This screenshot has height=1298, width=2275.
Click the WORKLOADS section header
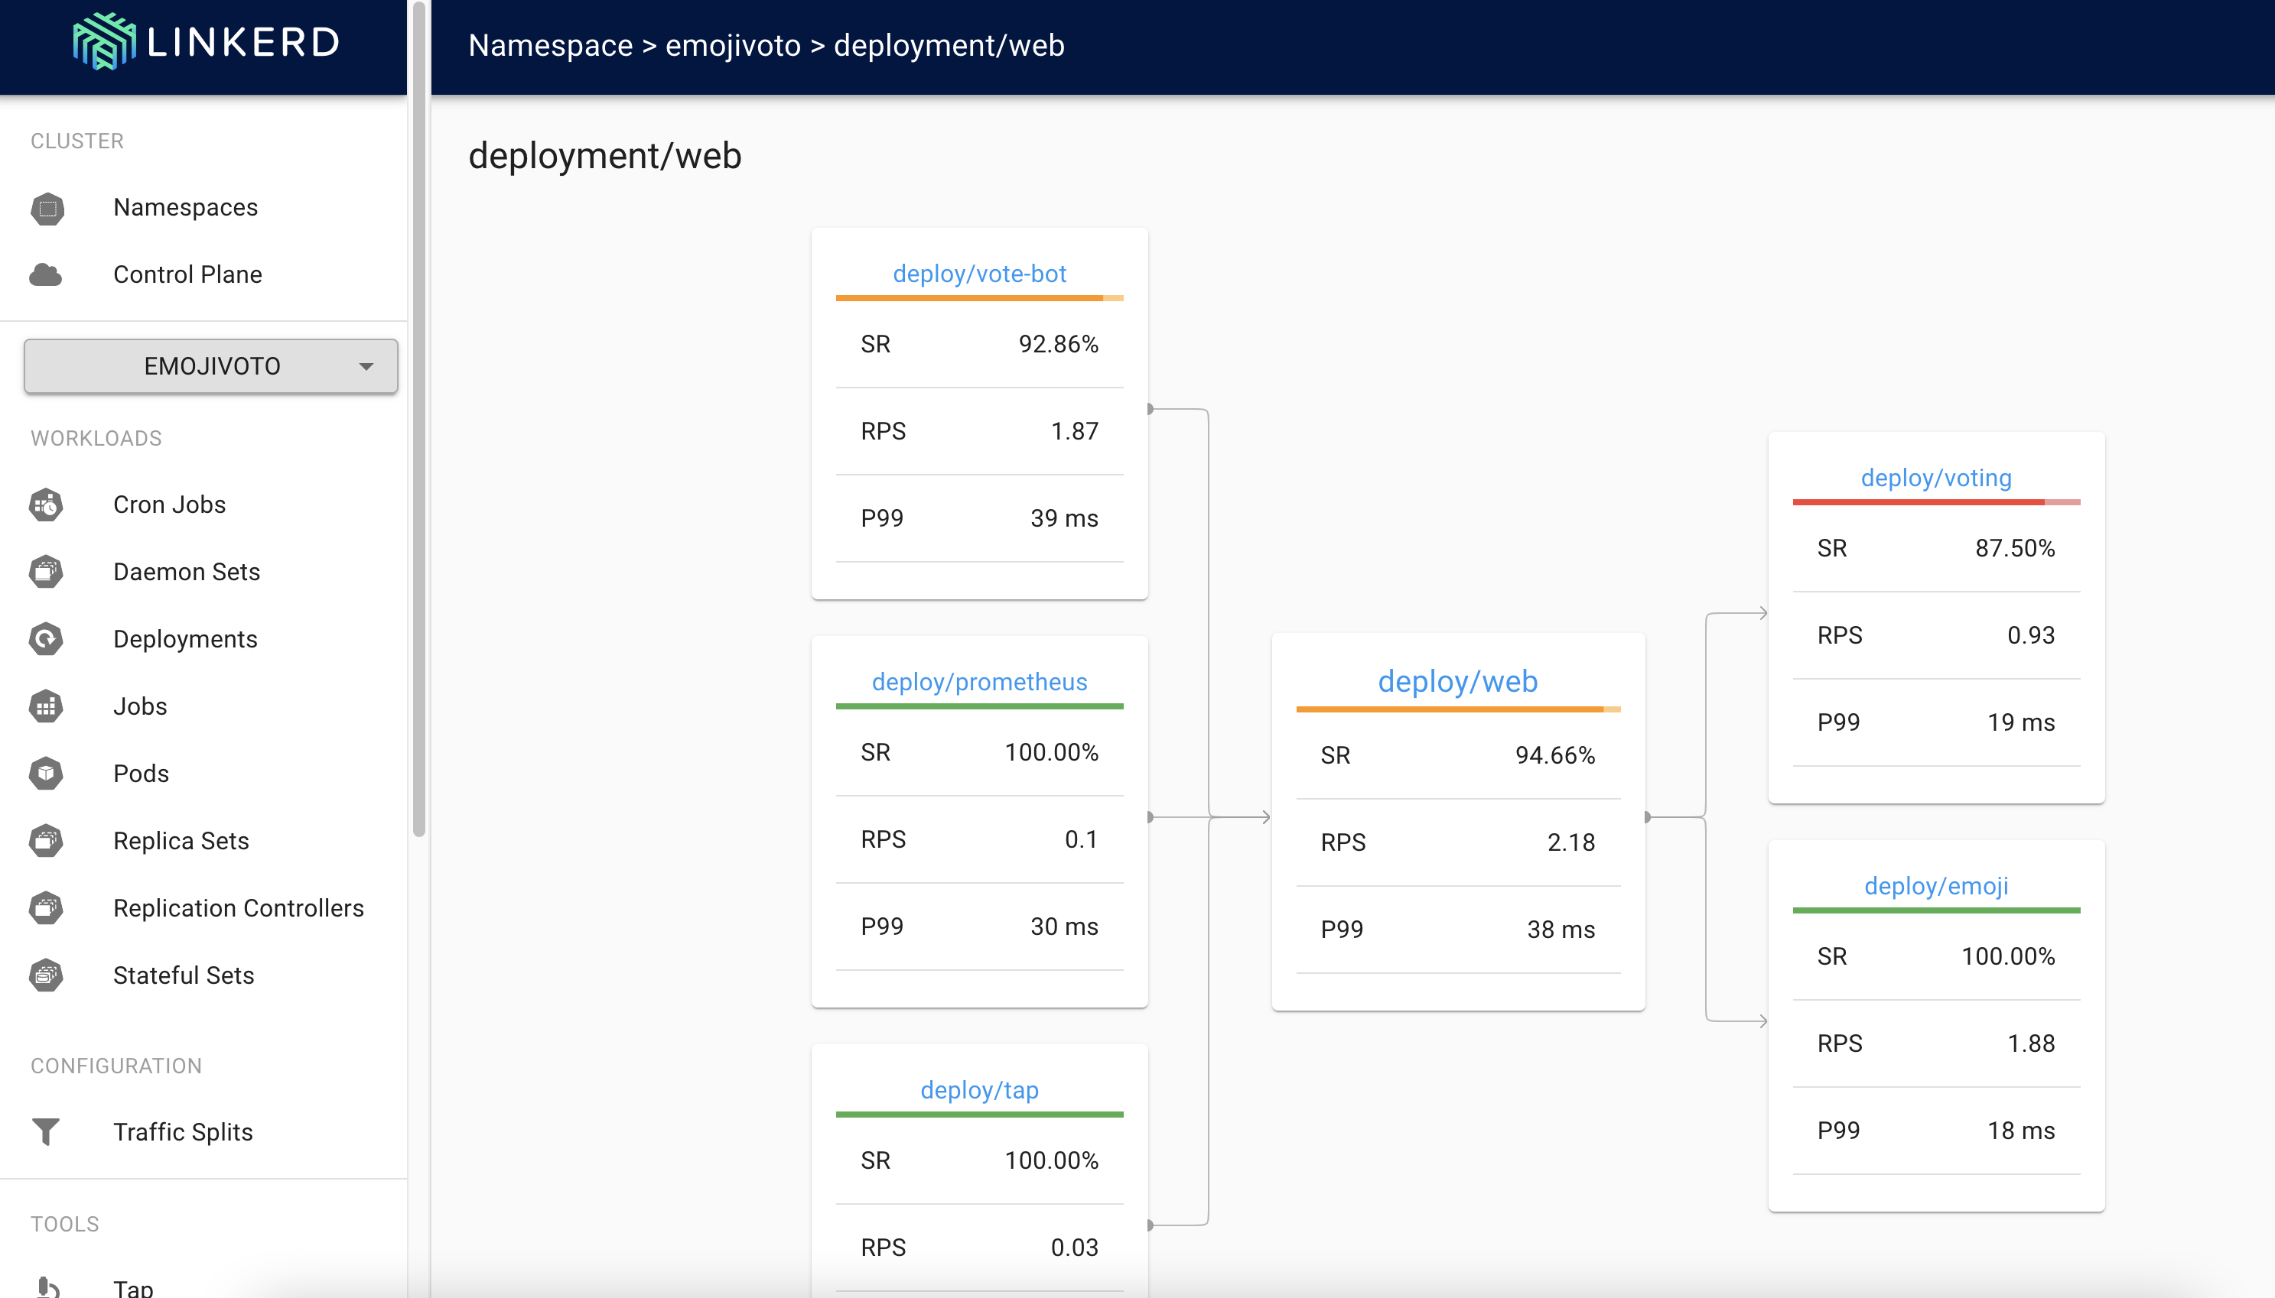(x=96, y=439)
